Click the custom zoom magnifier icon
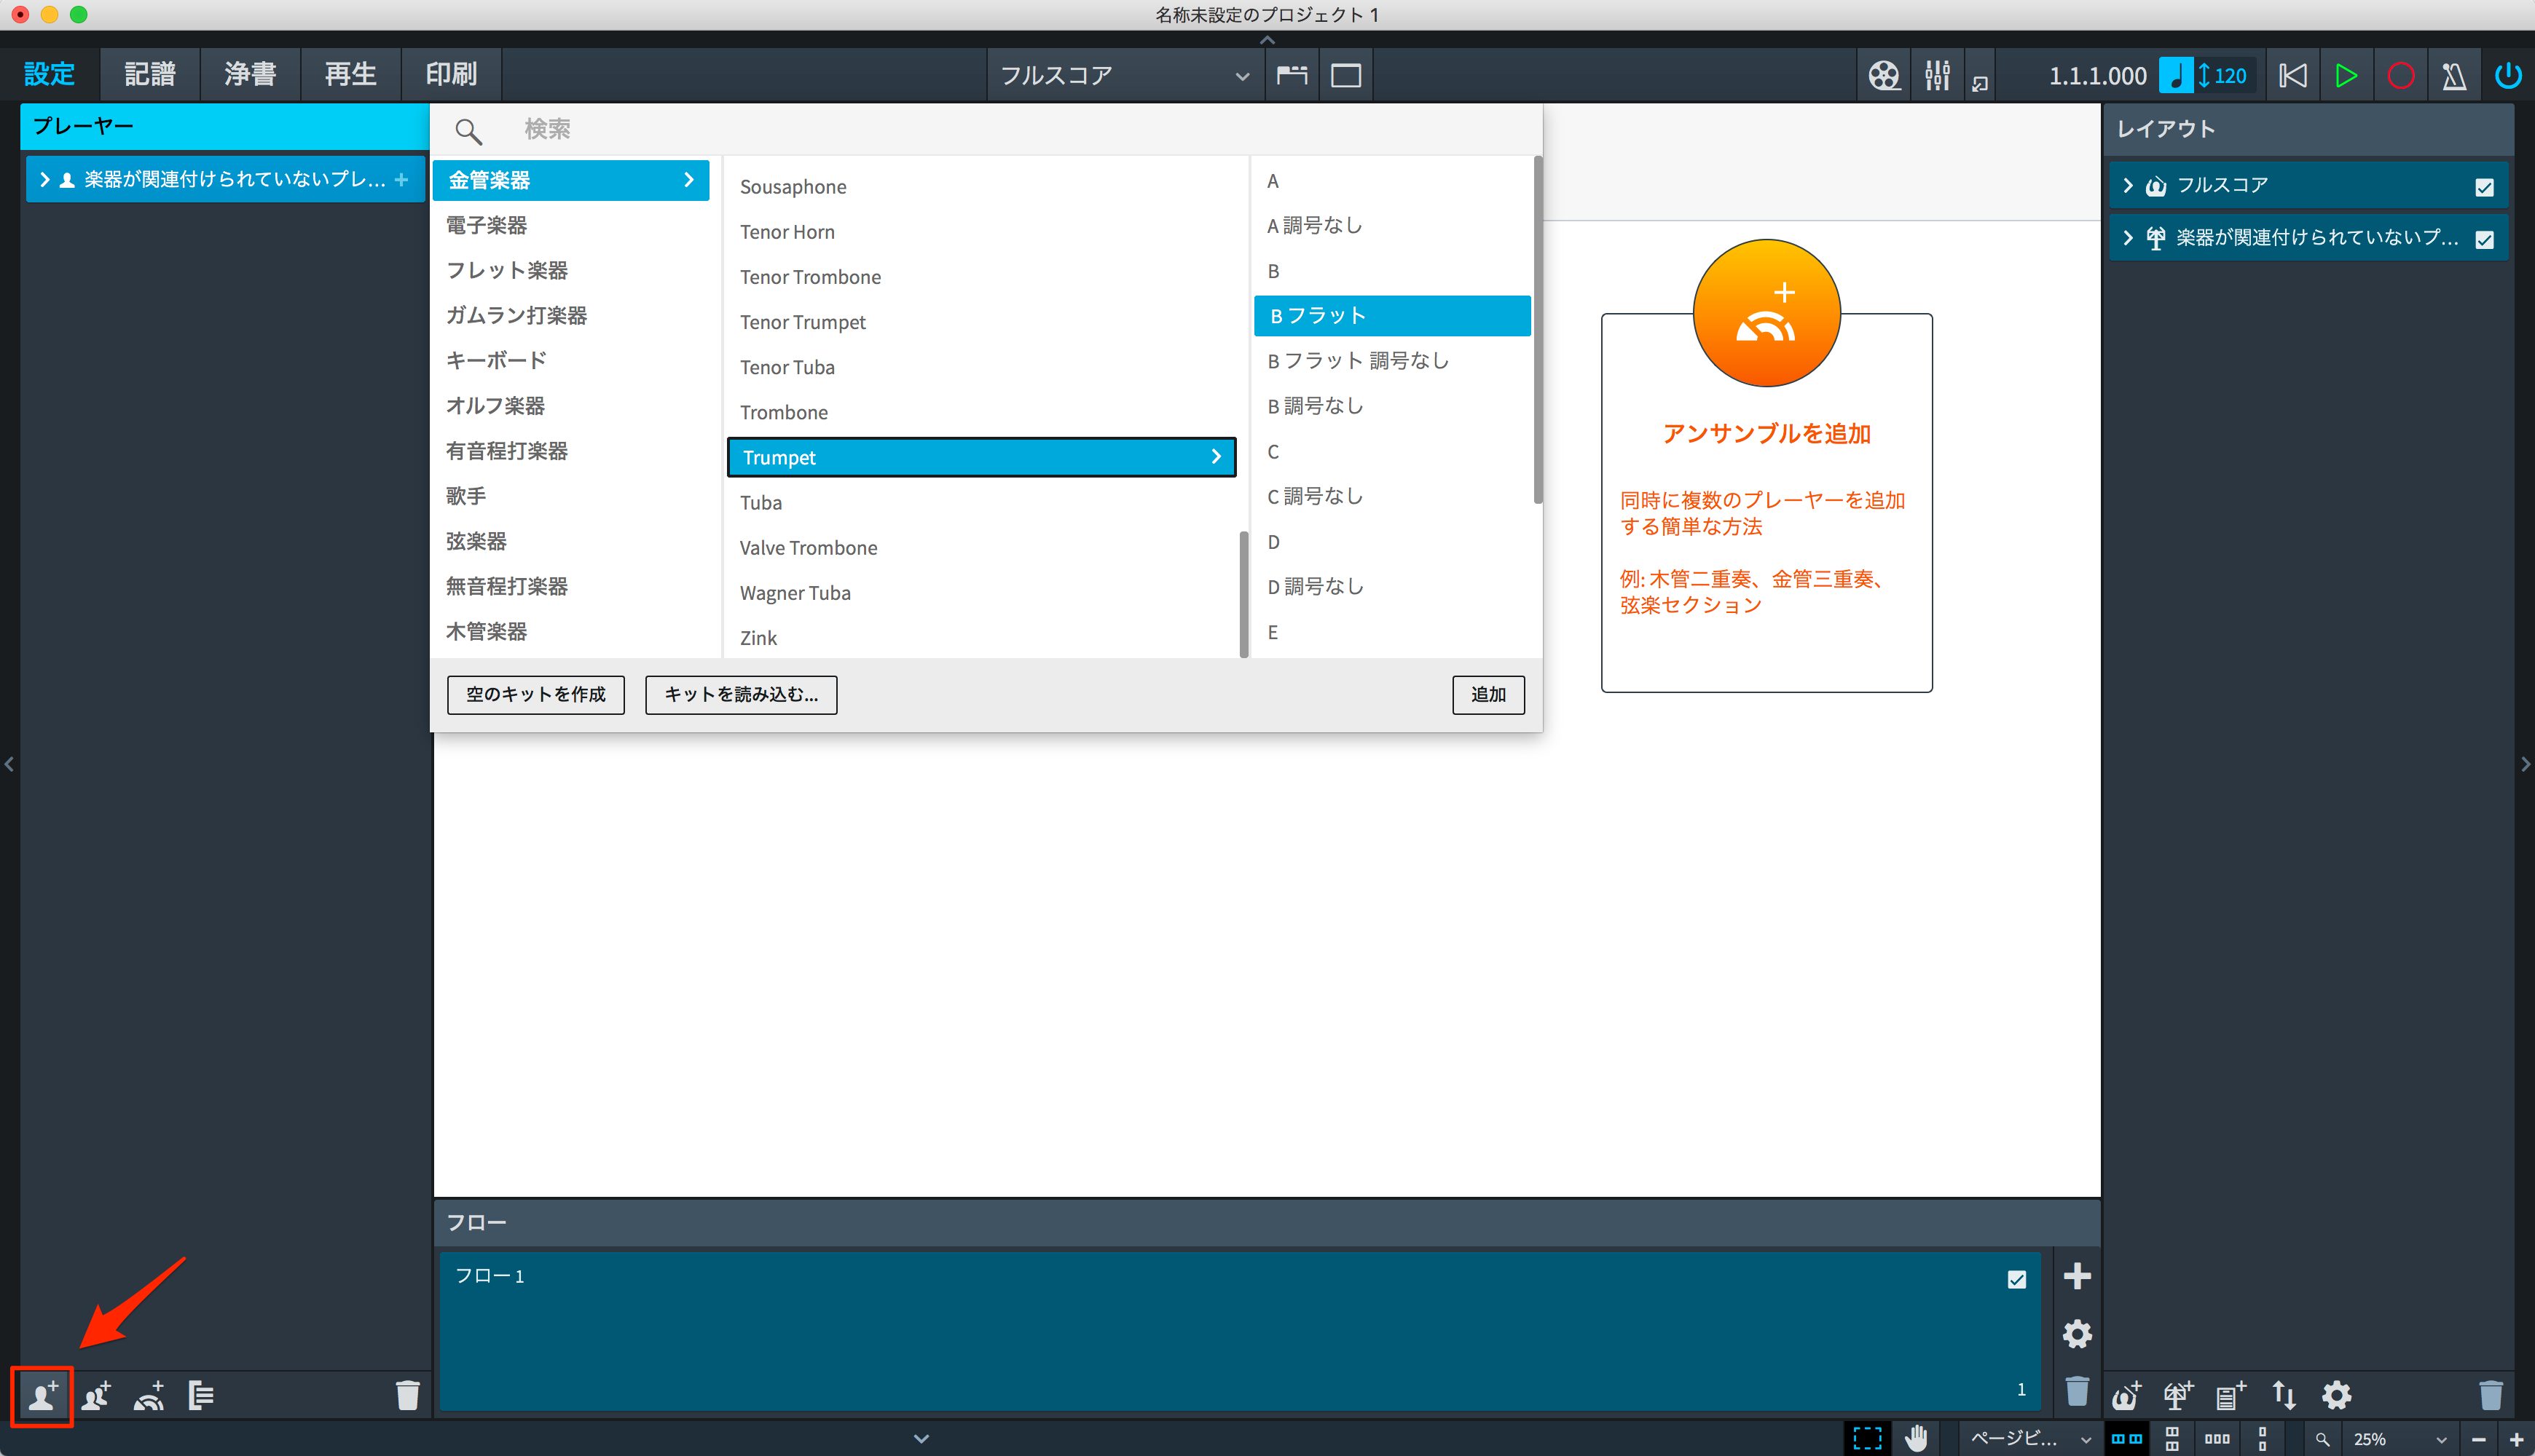The width and height of the screenshot is (2535, 1456). click(2322, 1439)
